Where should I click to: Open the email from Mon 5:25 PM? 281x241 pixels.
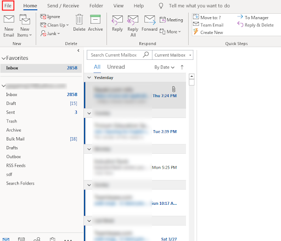(x=136, y=167)
